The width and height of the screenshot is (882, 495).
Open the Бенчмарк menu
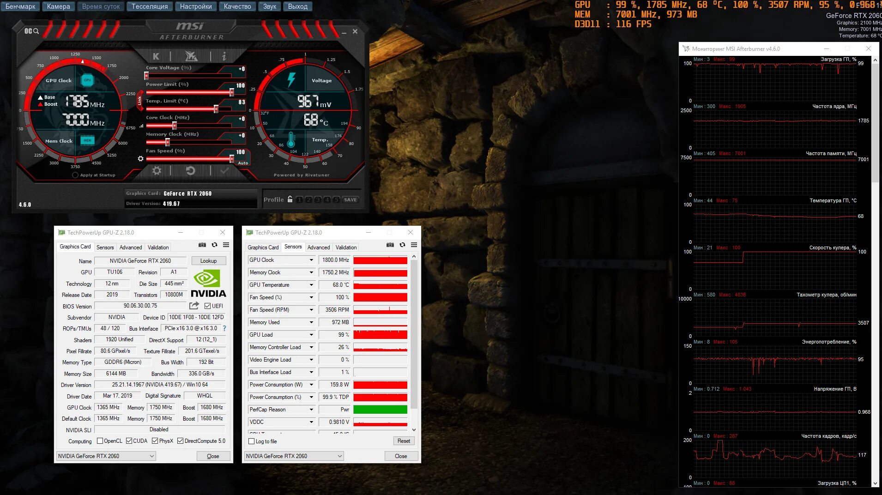[x=21, y=6]
